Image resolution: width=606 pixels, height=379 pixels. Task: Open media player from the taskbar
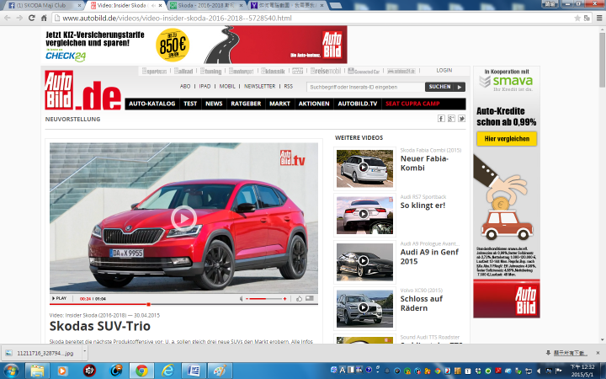tap(62, 371)
